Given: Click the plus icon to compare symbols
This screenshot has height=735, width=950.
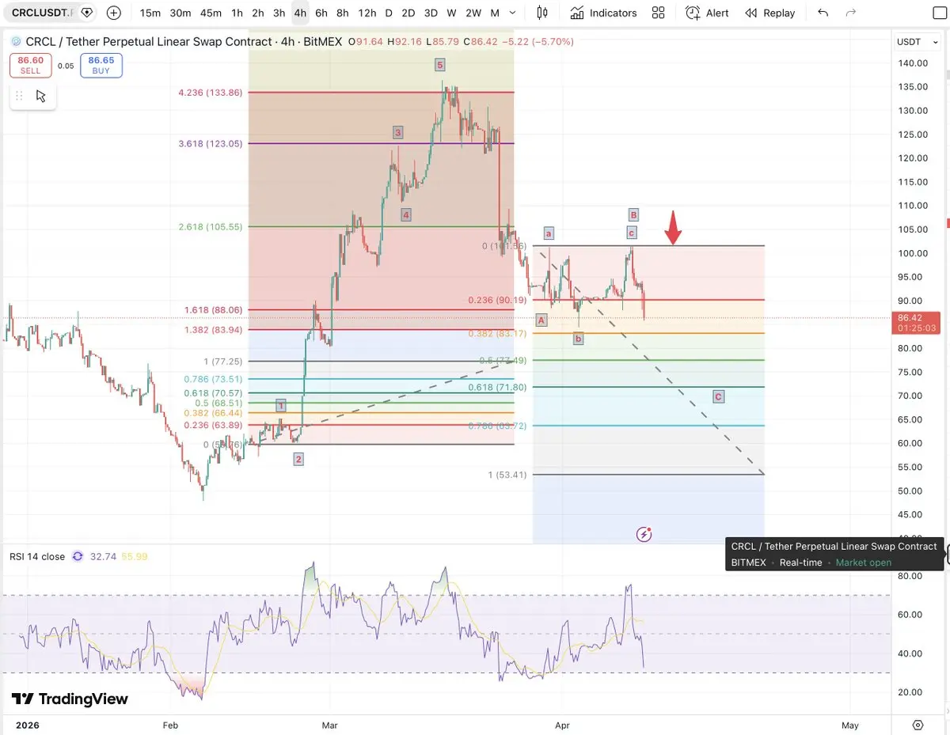Looking at the screenshot, I should (x=114, y=13).
